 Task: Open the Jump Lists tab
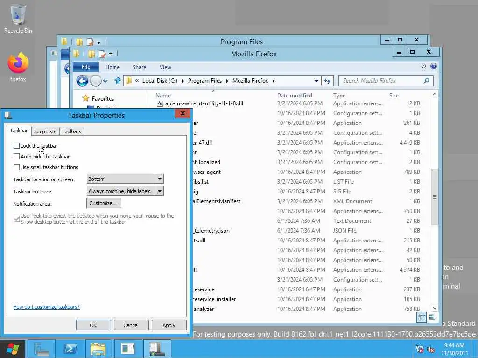pyautogui.click(x=45, y=131)
